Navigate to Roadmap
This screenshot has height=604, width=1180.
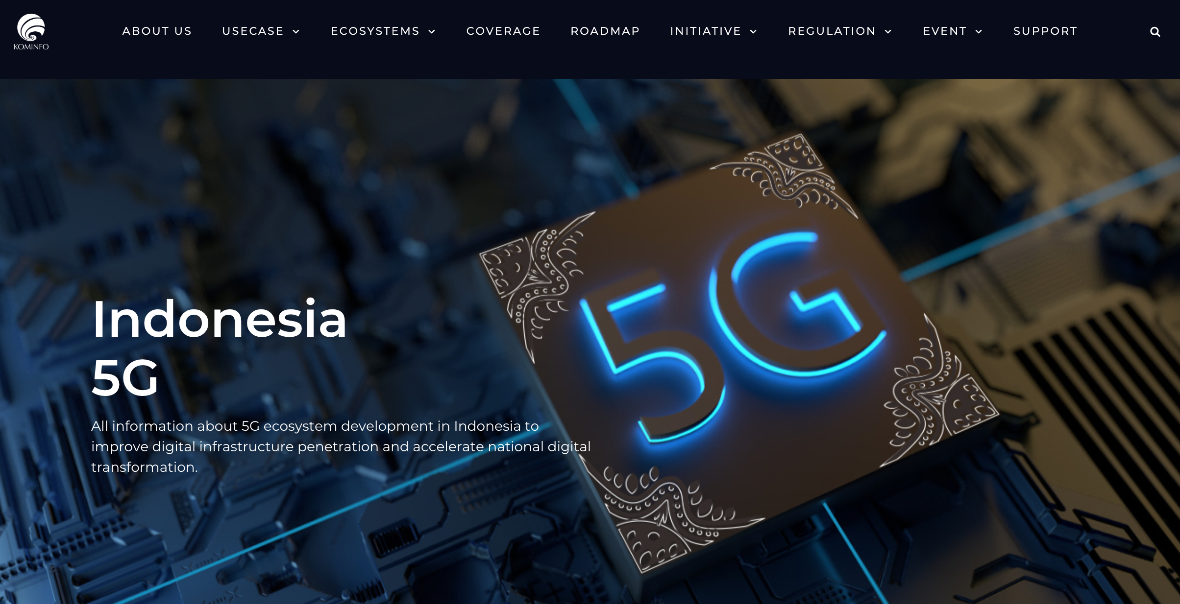605,31
